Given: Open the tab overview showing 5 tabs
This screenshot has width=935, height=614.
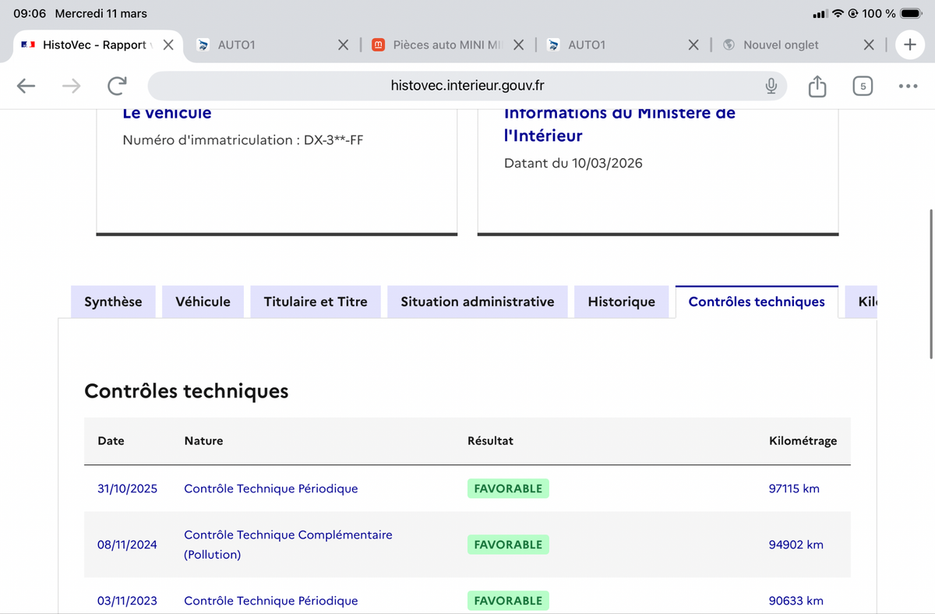Looking at the screenshot, I should [x=862, y=86].
